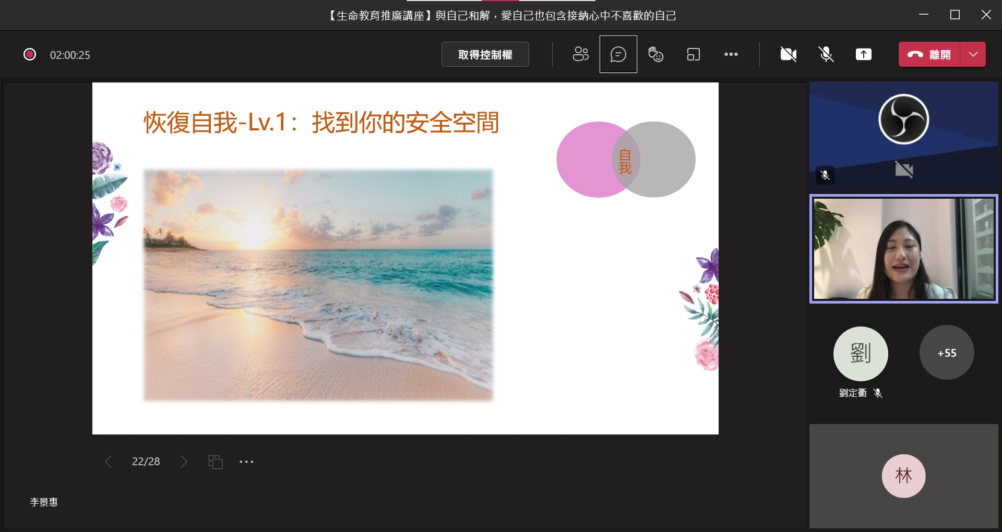1002x532 pixels.
Task: Expand the +55 hidden participants
Action: [946, 353]
